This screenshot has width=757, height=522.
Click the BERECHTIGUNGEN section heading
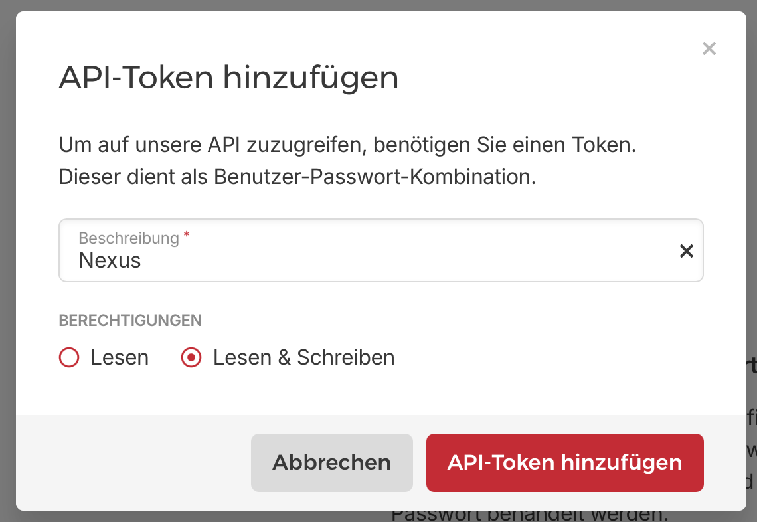130,321
